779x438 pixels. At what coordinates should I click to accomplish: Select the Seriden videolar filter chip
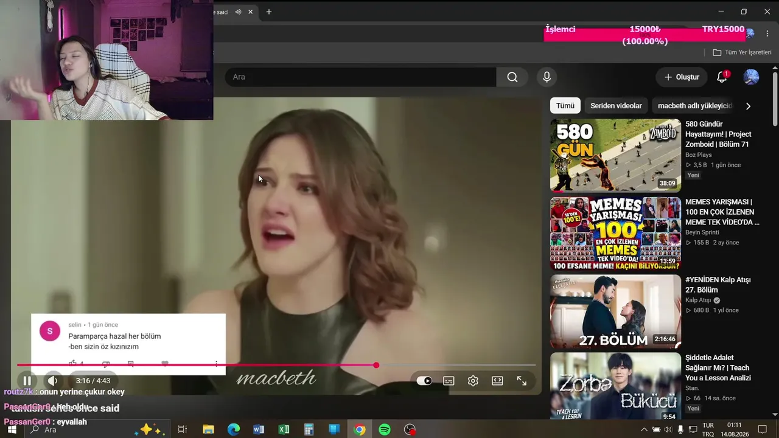point(616,106)
